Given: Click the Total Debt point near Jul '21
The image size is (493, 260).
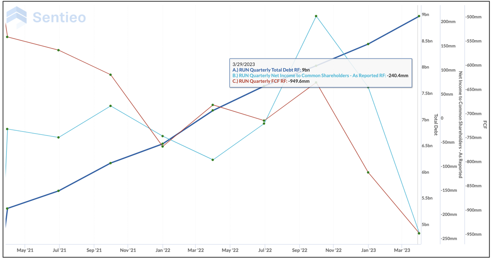Looking at the screenshot, I should point(59,191).
